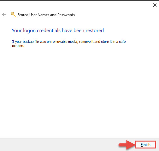Click the empty gray footer bar area
The image size is (159, 151).
pyautogui.click(x=59, y=145)
